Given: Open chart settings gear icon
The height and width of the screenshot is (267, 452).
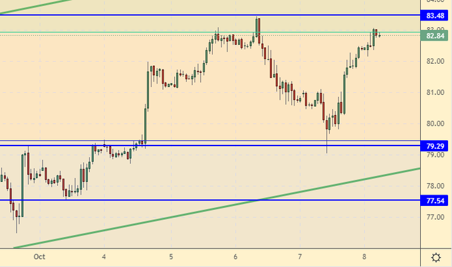Looking at the screenshot, I should pos(436,258).
